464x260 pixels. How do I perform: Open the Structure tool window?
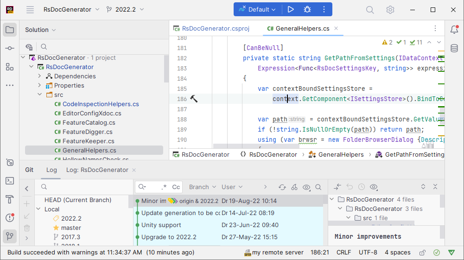click(x=10, y=67)
